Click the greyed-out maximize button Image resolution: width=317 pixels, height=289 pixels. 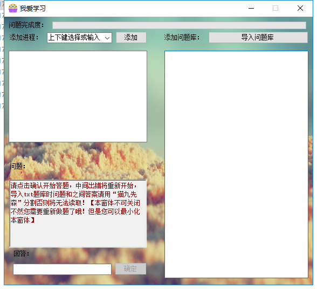coord(275,8)
